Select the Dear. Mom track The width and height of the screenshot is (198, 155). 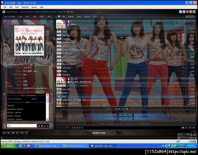pos(125,89)
